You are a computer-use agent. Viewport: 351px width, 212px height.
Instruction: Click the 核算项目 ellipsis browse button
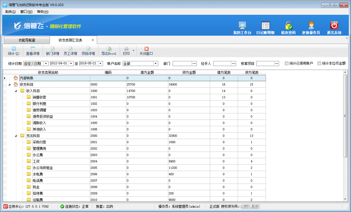(277, 64)
